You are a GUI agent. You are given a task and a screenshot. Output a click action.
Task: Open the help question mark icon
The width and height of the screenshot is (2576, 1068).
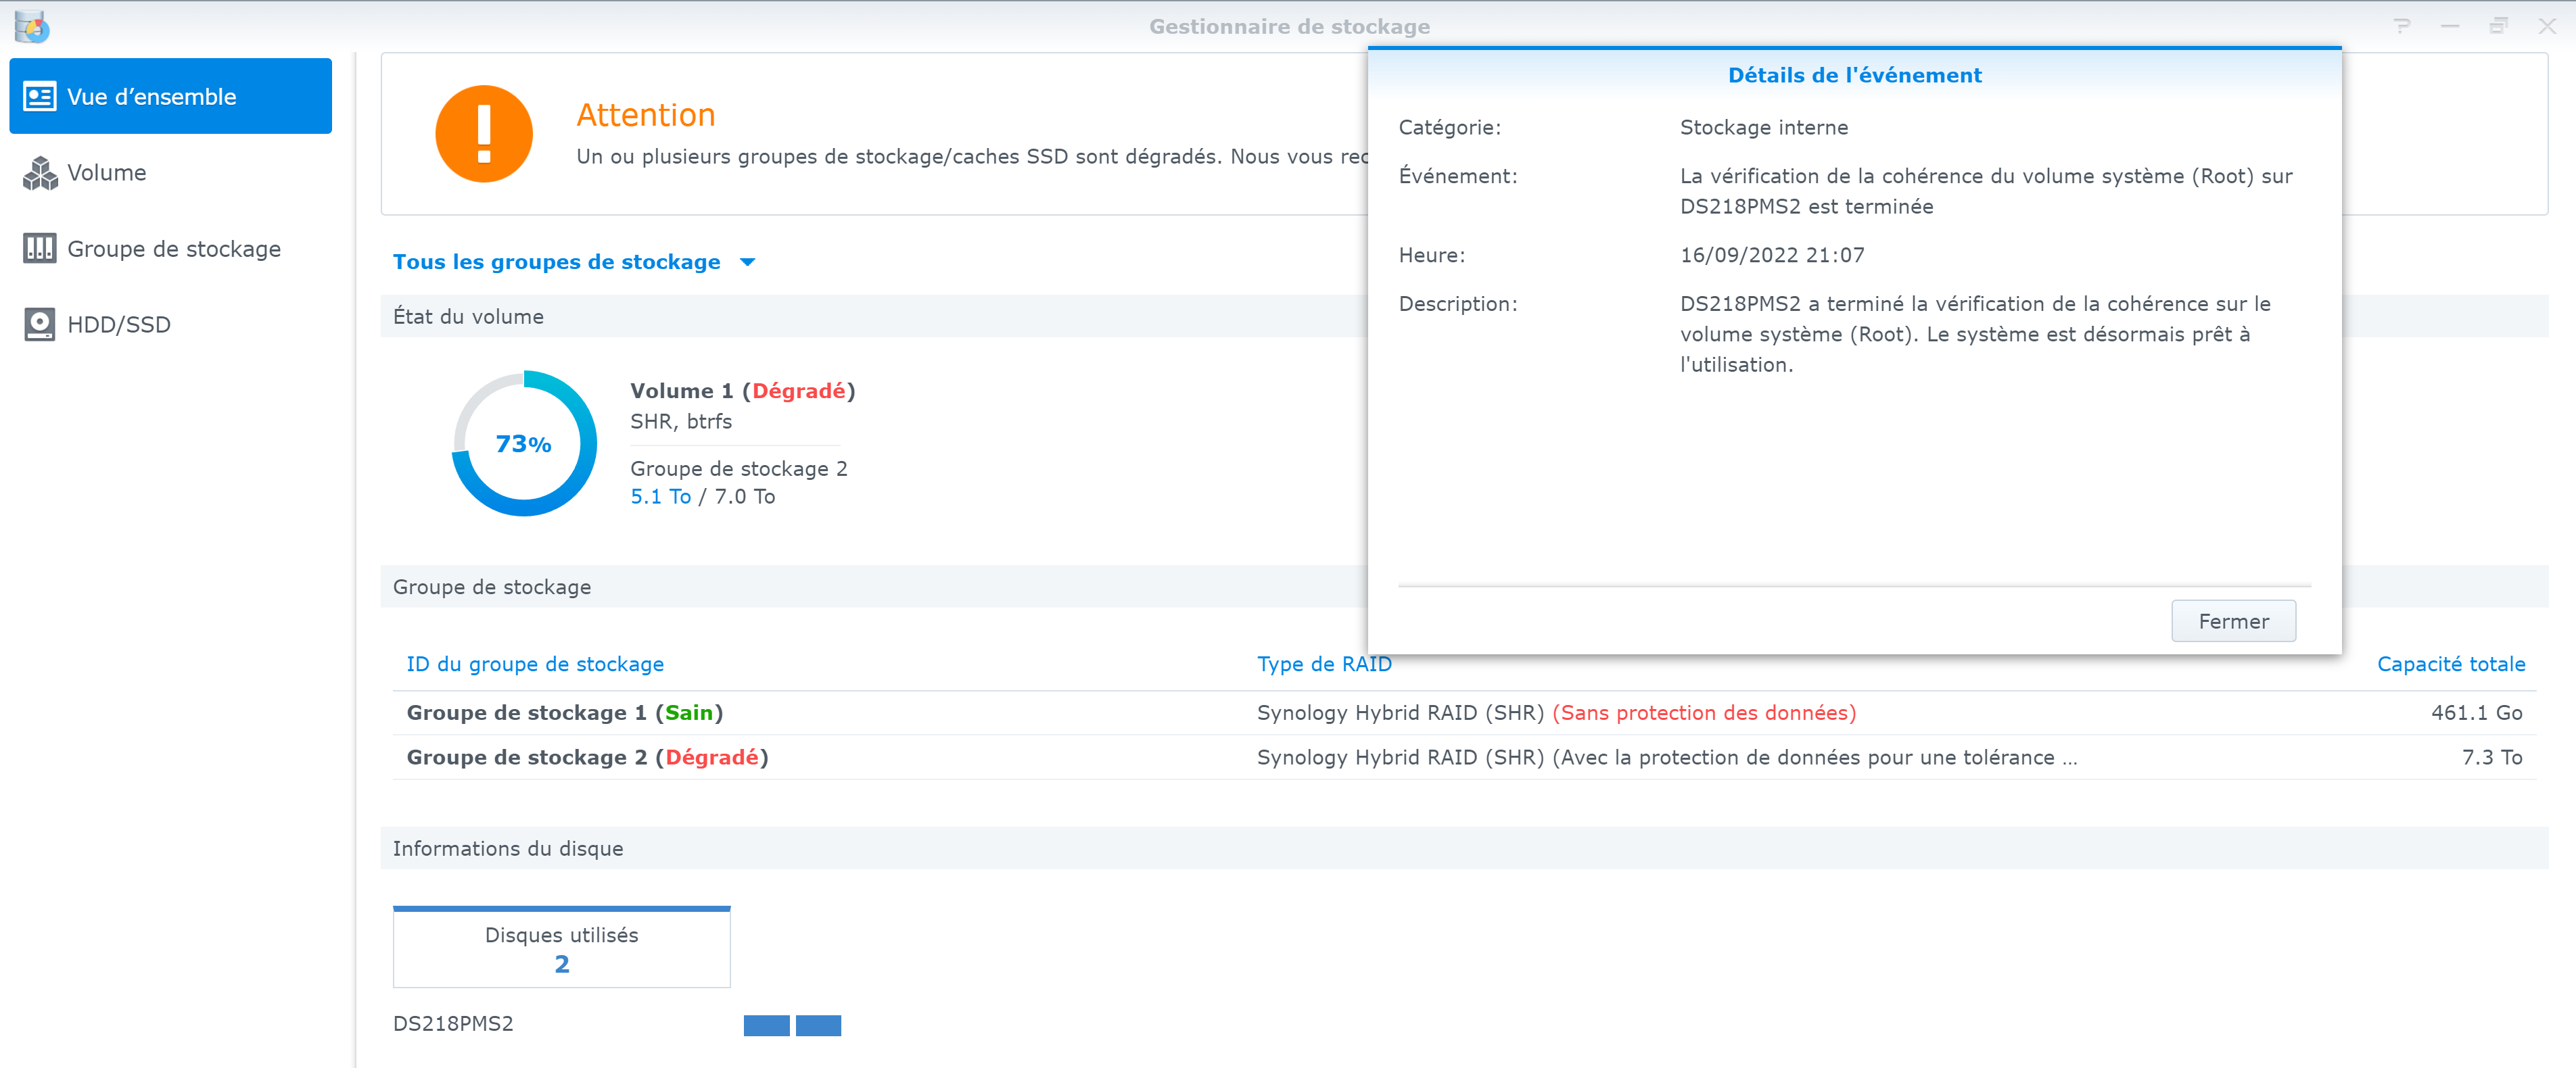[2402, 26]
